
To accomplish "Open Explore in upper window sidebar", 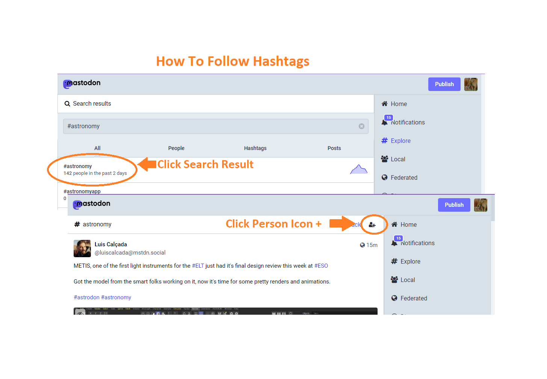I will [400, 141].
